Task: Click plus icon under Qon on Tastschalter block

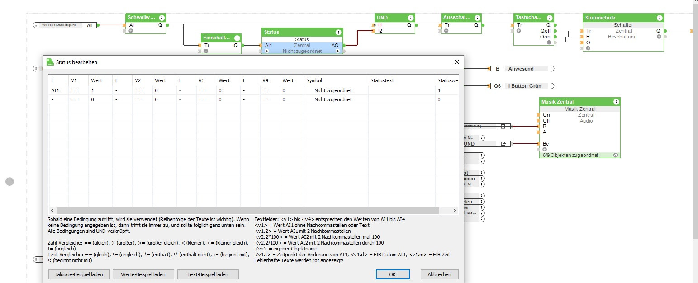Action: click(549, 42)
